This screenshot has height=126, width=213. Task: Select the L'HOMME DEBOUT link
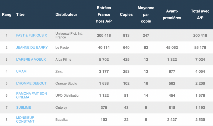click(x=31, y=83)
